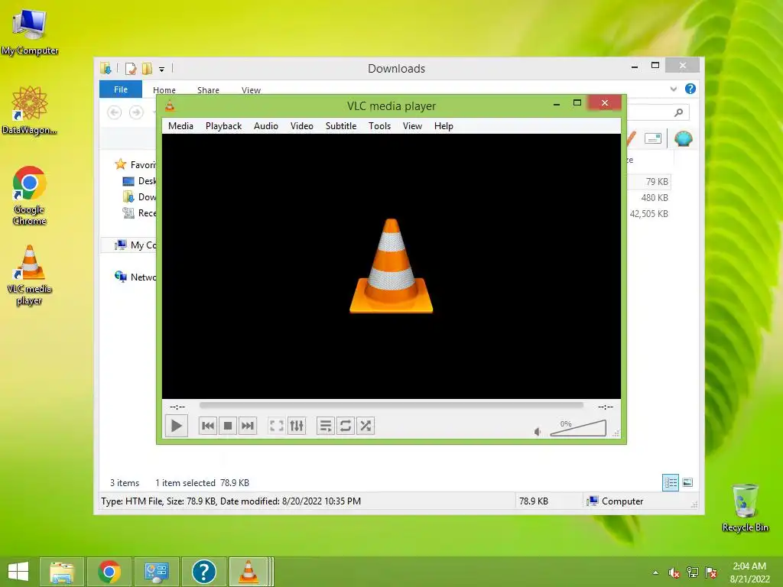The height and width of the screenshot is (587, 783).
Task: Toggle VLC fullscreen video mode
Action: (277, 426)
